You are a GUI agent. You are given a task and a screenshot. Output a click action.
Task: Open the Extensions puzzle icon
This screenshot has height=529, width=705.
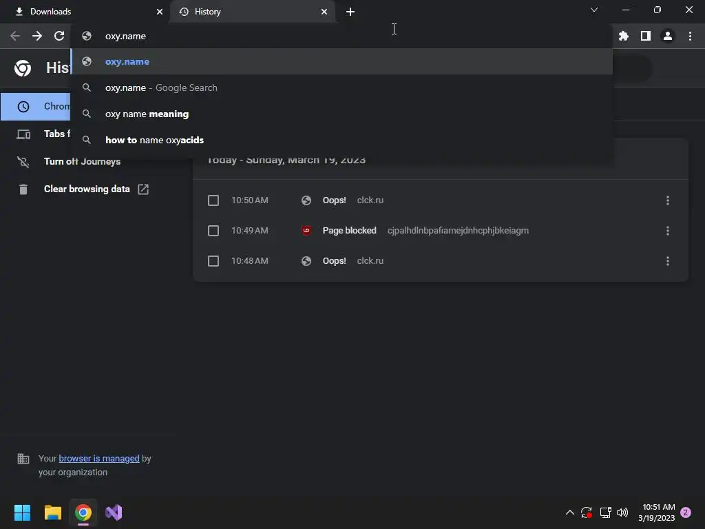pyautogui.click(x=624, y=36)
